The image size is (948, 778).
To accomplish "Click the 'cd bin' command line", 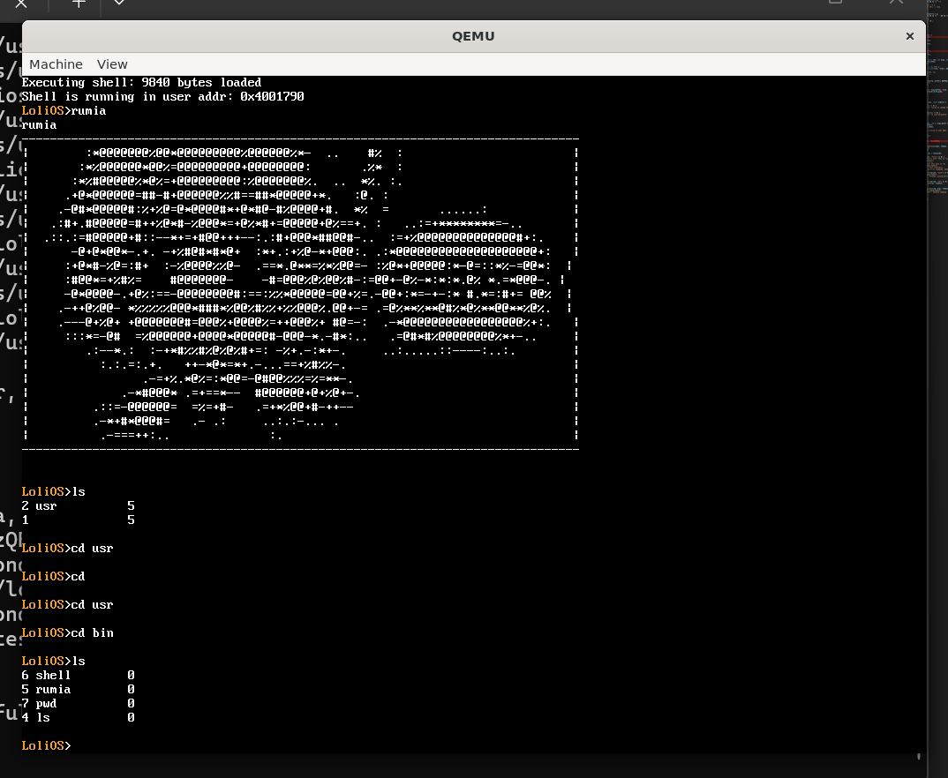I will 91,633.
